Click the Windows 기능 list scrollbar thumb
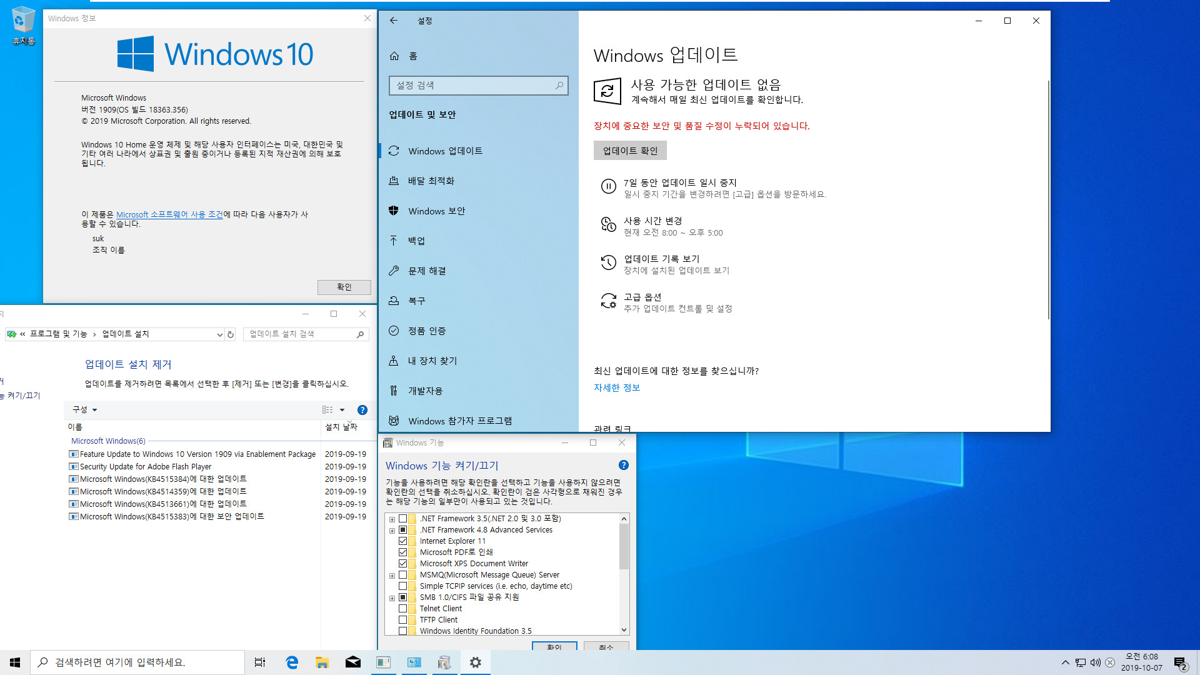 tap(624, 546)
